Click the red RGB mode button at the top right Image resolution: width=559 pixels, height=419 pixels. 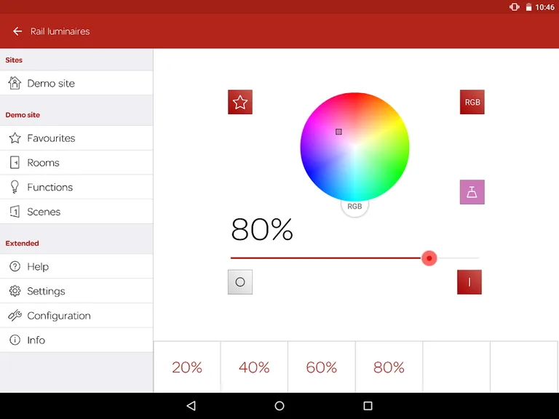click(x=472, y=103)
